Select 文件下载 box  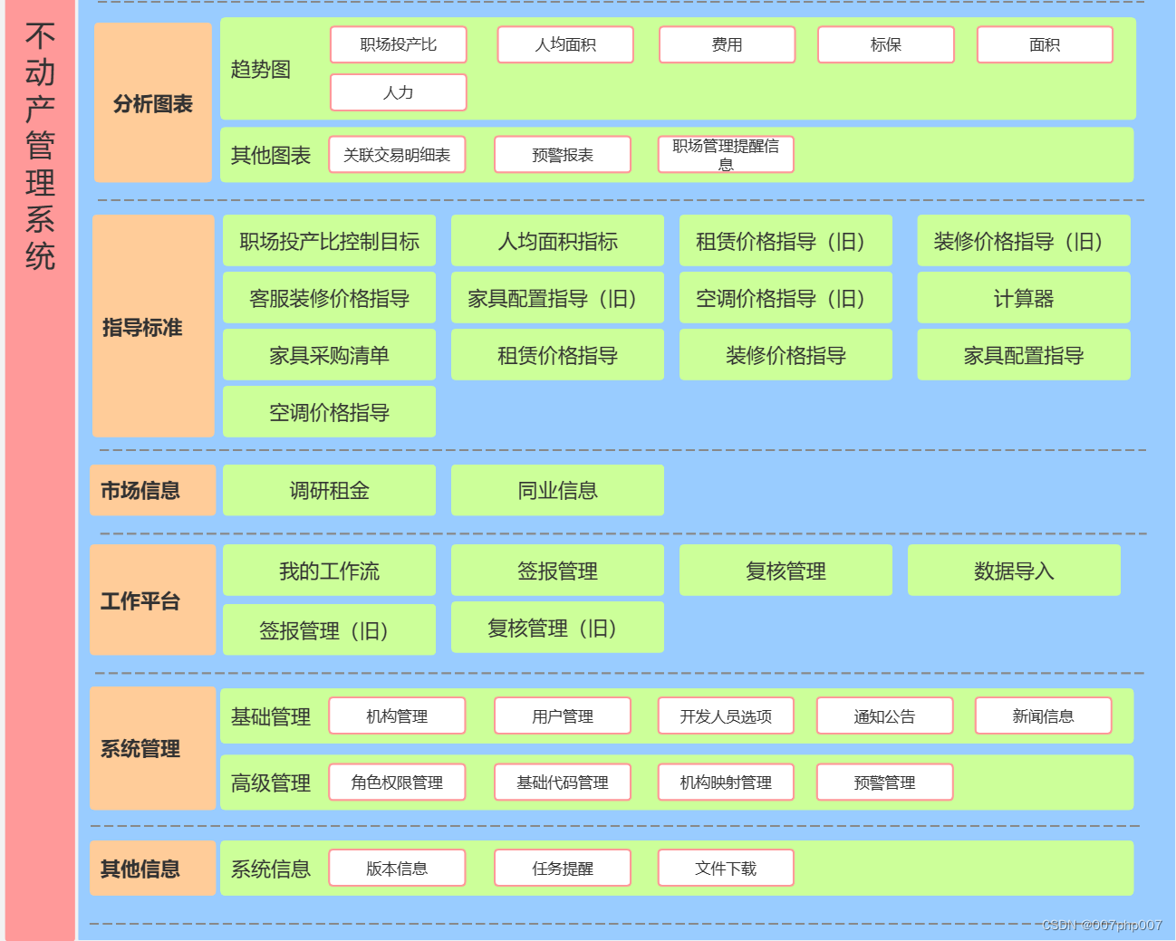pos(726,868)
